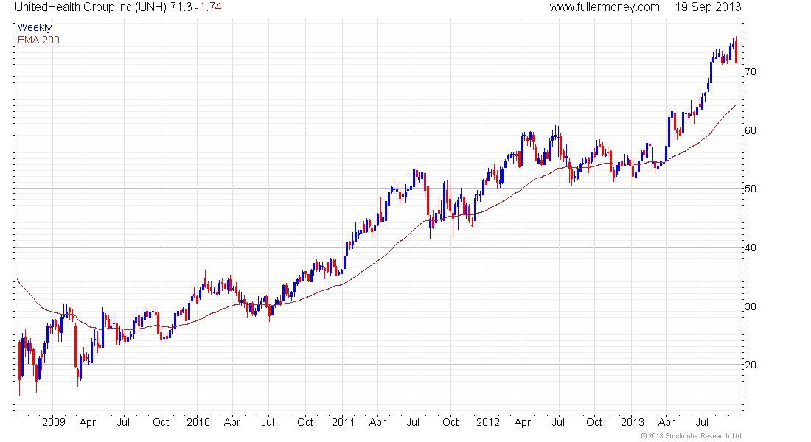The width and height of the screenshot is (811, 442).
Task: Click the 2010 year label on time axis
Action: (x=198, y=422)
